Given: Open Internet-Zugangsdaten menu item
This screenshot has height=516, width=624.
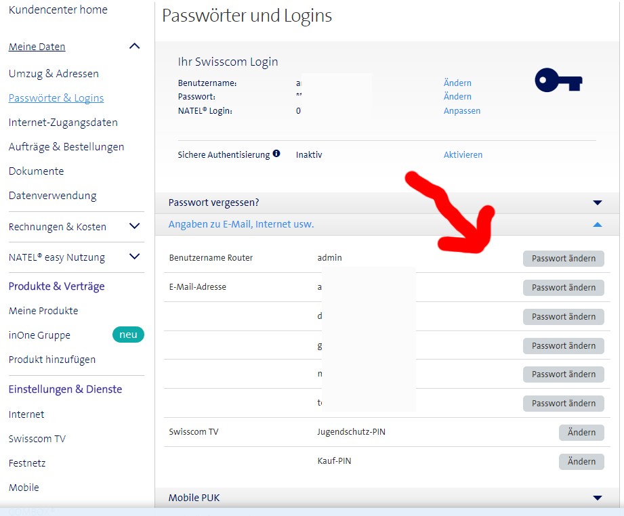Looking at the screenshot, I should [x=63, y=123].
